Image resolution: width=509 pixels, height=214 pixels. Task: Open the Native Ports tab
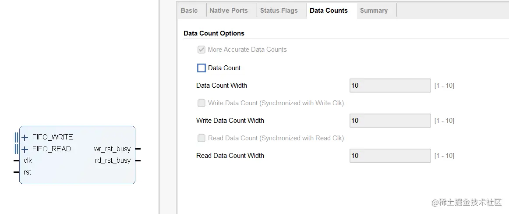(228, 11)
